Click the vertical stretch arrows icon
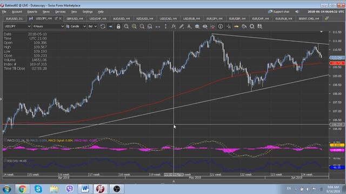 pos(165,26)
